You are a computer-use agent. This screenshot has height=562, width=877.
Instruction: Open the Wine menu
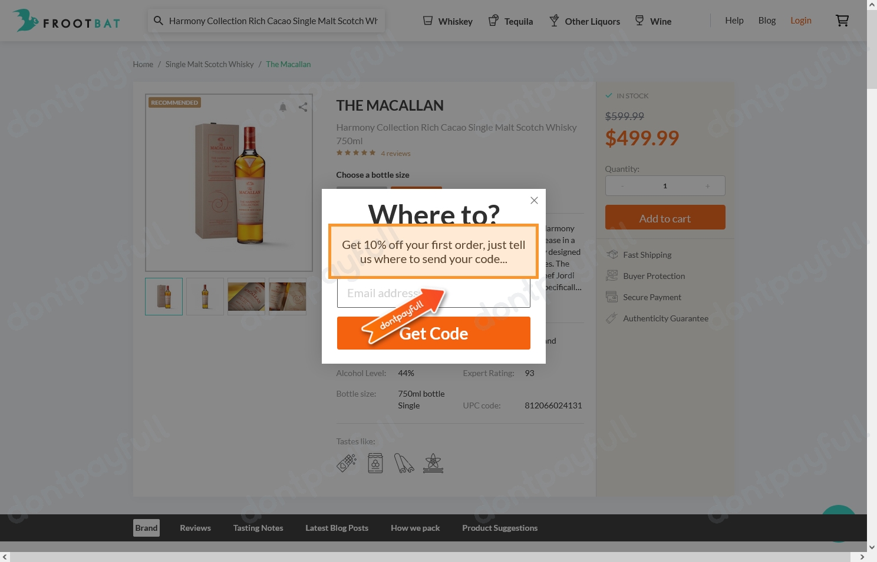(x=653, y=21)
